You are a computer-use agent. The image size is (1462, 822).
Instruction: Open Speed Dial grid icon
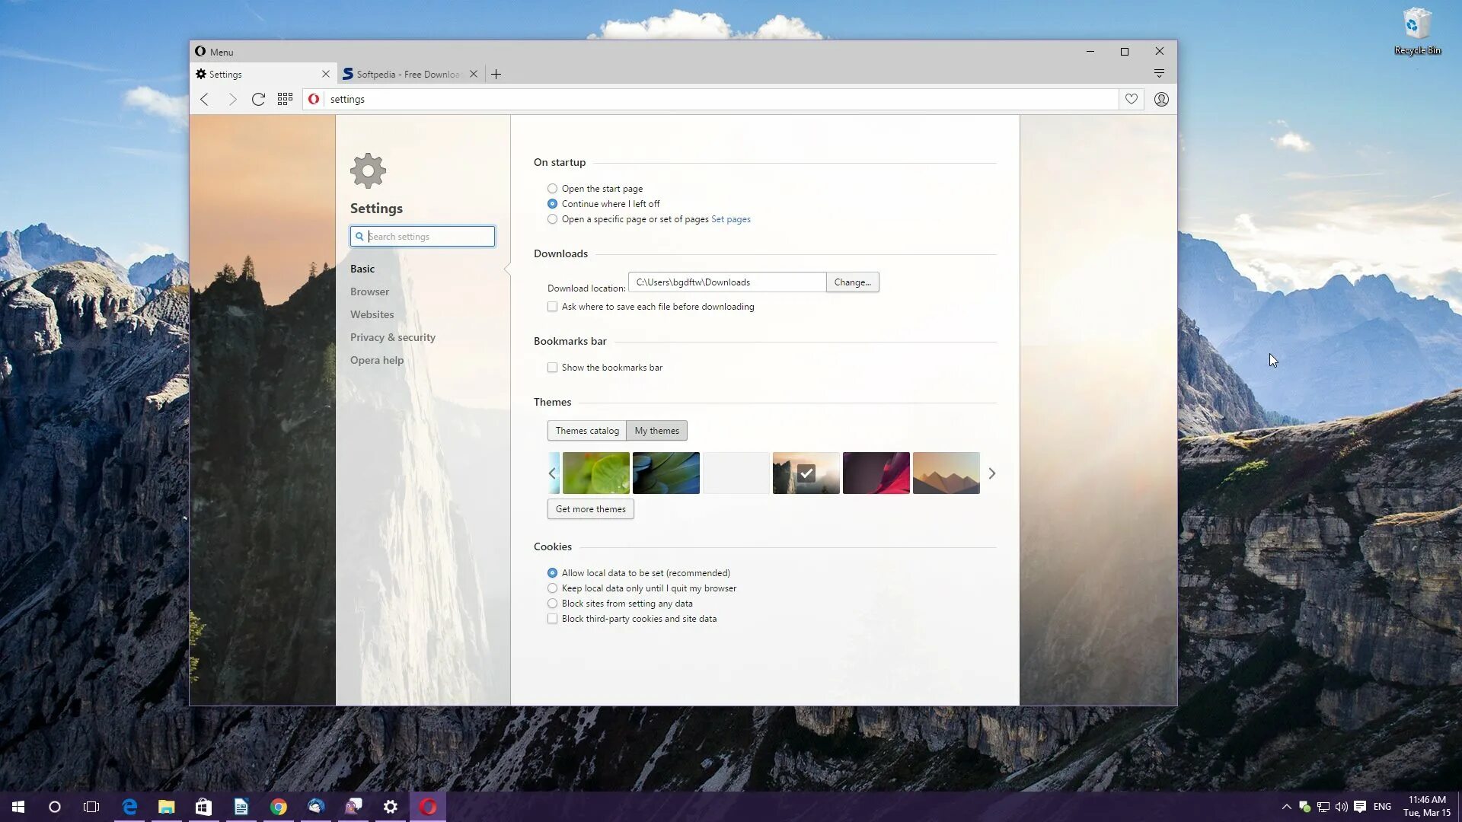285,99
